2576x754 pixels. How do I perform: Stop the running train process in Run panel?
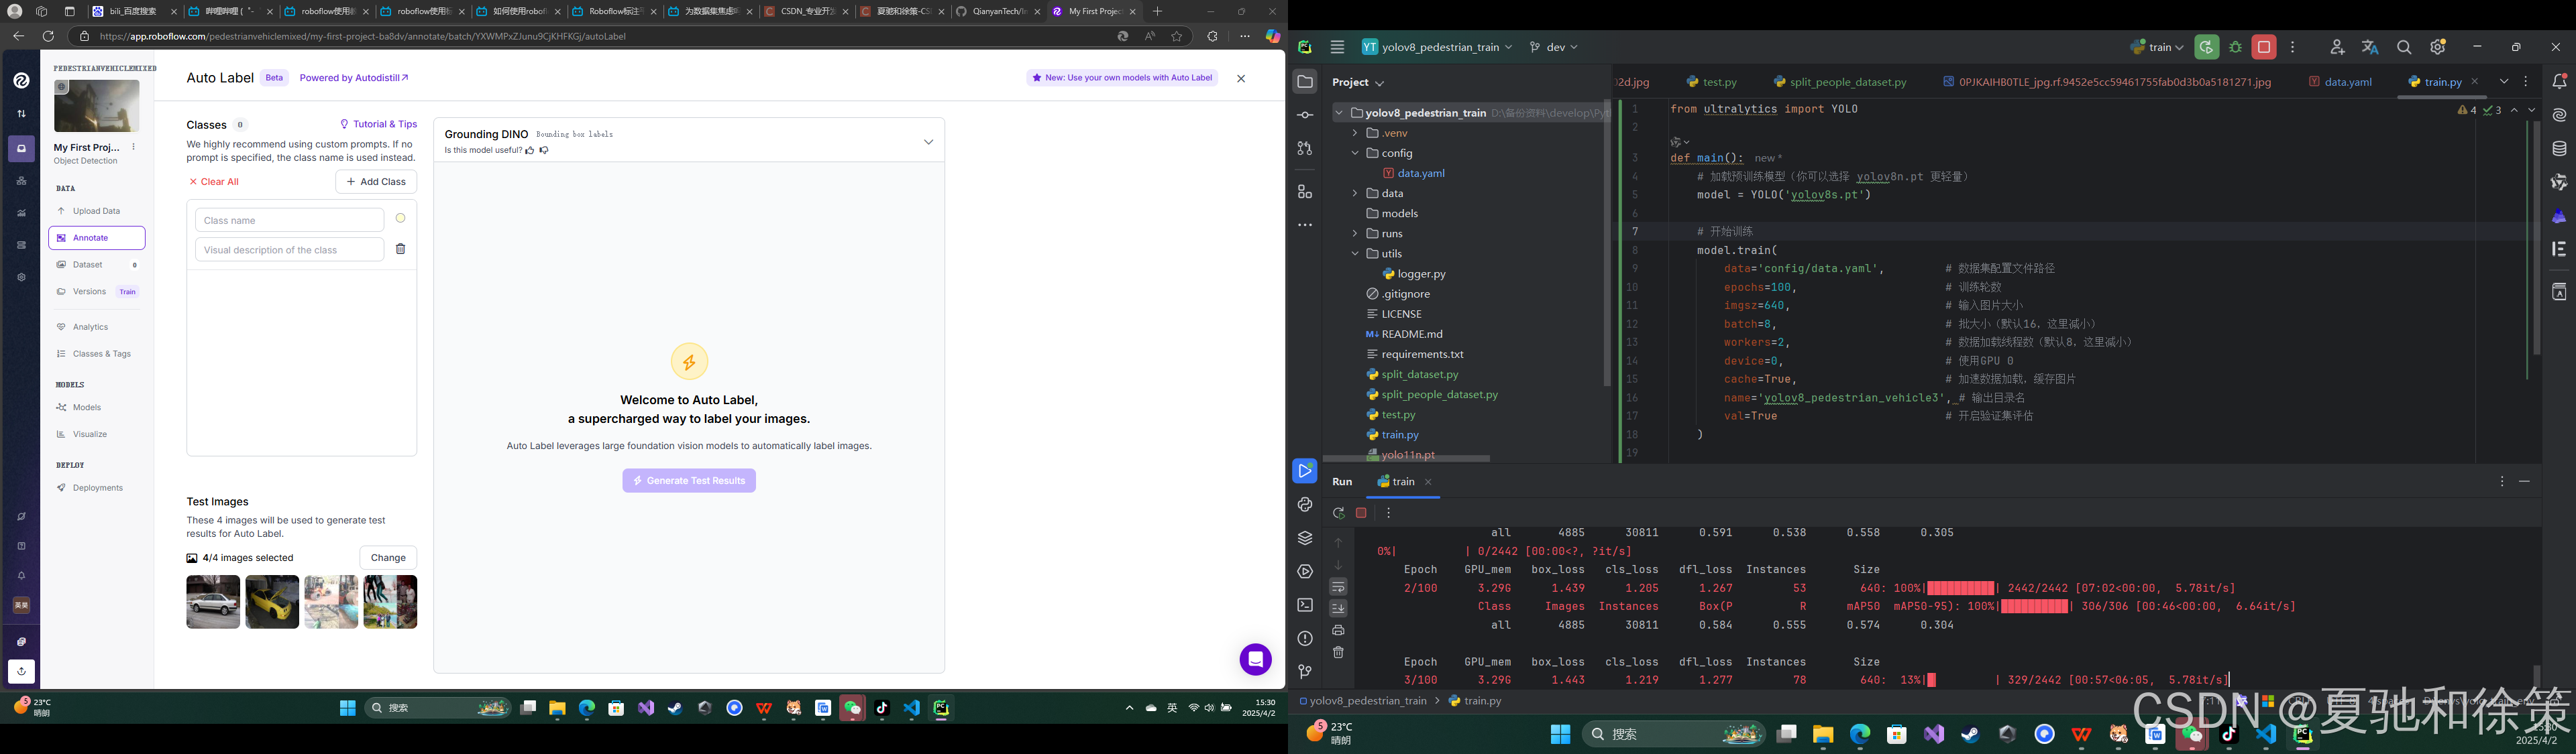[1361, 512]
